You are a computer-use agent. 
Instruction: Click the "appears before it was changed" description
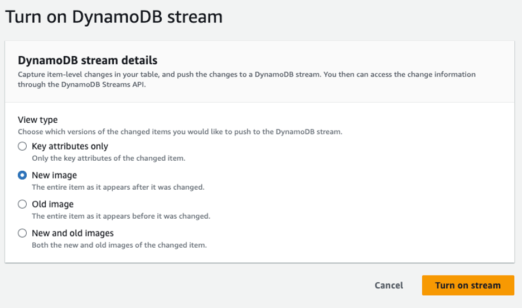tap(120, 216)
